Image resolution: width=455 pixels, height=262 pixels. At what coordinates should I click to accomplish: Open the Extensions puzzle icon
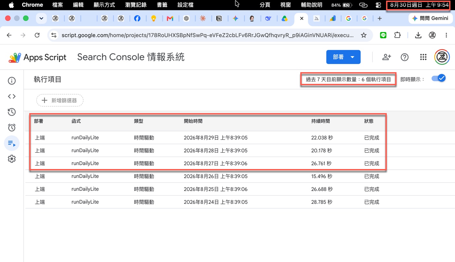click(397, 35)
